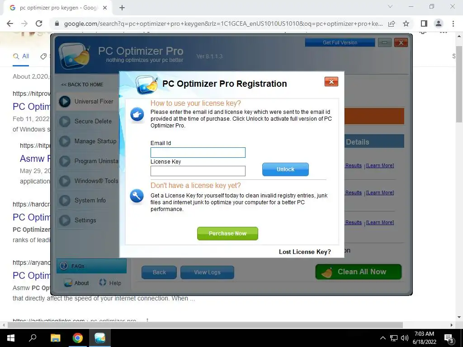This screenshot has height=347, width=463.
Task: Click the share page icon in address bar
Action: (392, 23)
